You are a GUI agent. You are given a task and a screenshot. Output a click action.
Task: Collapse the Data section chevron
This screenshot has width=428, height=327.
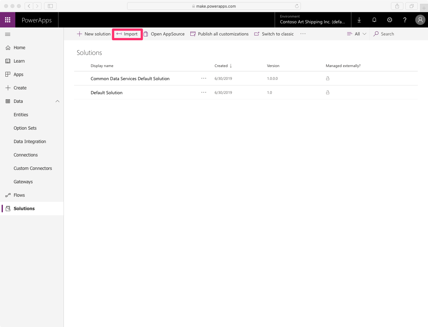[57, 101]
